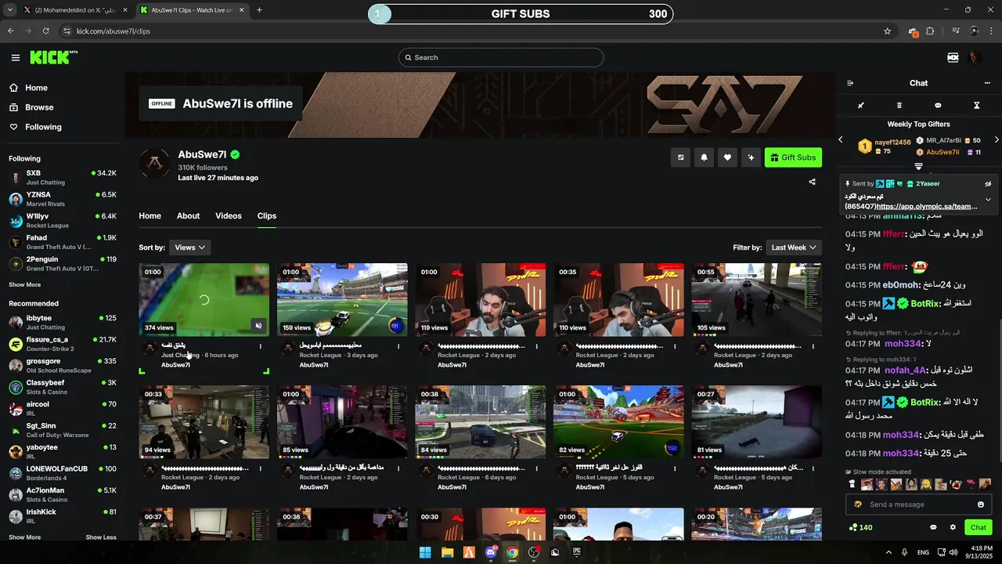Open emoji picker in message box

(x=981, y=504)
